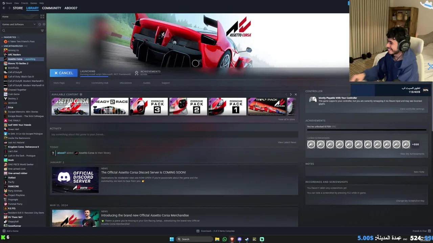The height and width of the screenshot is (243, 433).
Task: Open the Games menu
Action: (x=34, y=3)
